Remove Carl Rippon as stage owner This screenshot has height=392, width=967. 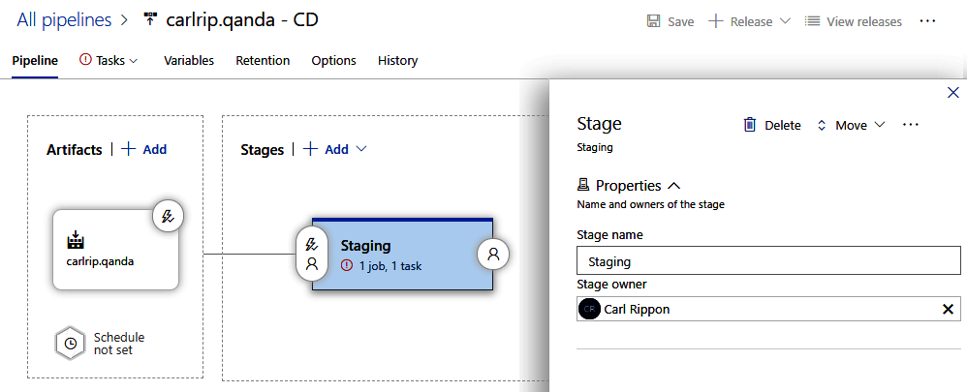click(949, 310)
